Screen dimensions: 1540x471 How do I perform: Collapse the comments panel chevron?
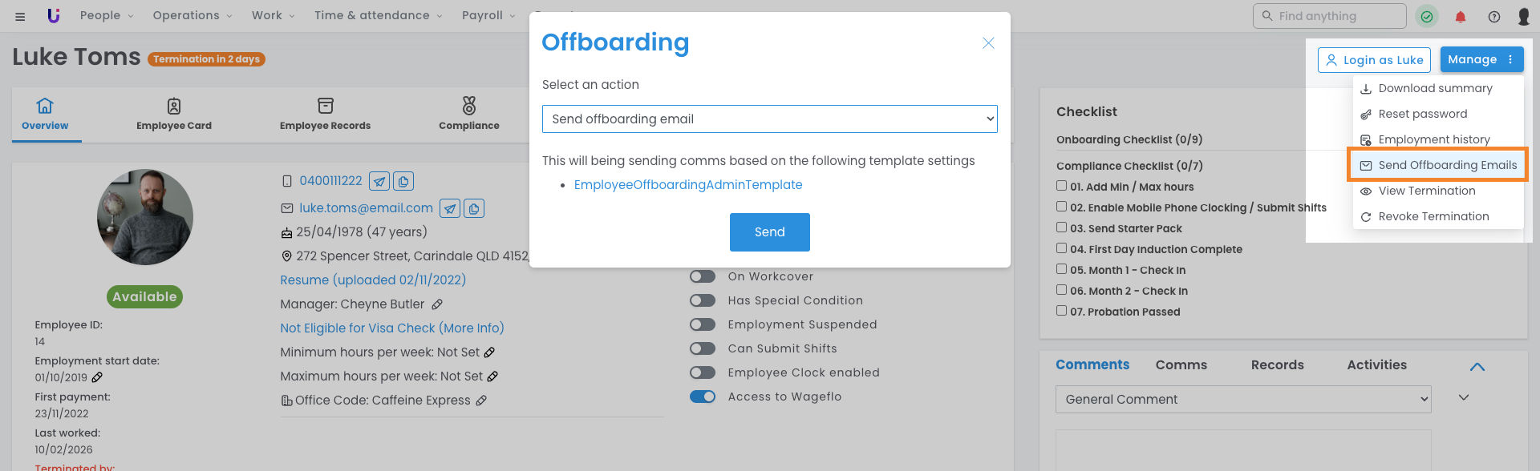[1477, 366]
